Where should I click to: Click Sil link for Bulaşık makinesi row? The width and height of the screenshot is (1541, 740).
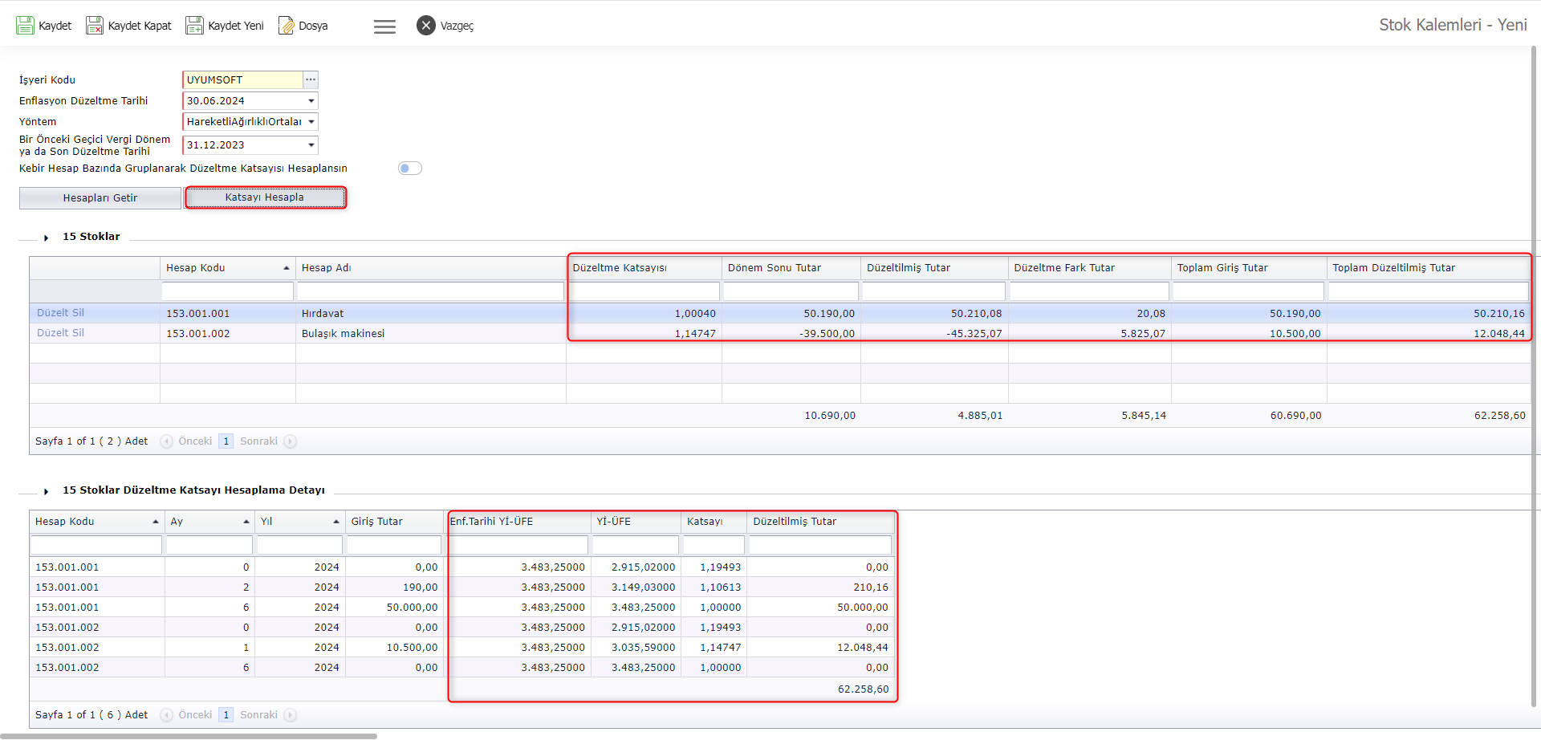[78, 333]
